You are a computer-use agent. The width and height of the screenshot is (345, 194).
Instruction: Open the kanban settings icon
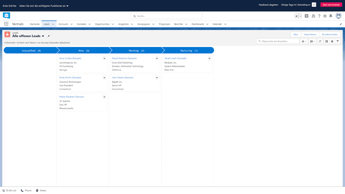(x=326, y=41)
